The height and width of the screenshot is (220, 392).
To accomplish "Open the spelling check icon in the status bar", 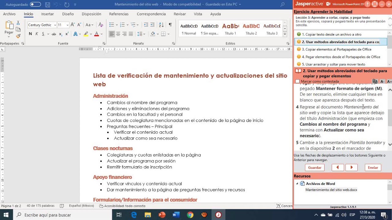I will (62, 206).
